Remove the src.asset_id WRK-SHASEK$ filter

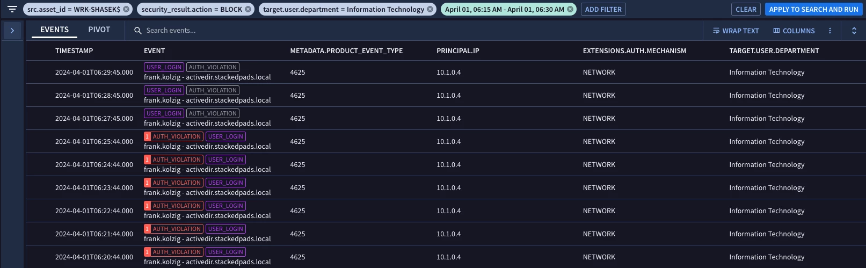point(126,9)
